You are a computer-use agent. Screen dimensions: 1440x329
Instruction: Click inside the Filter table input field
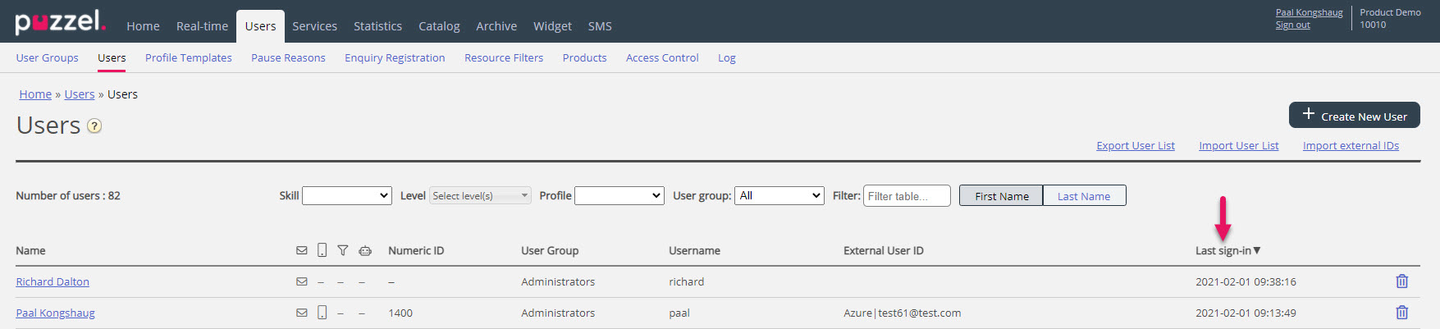(906, 196)
